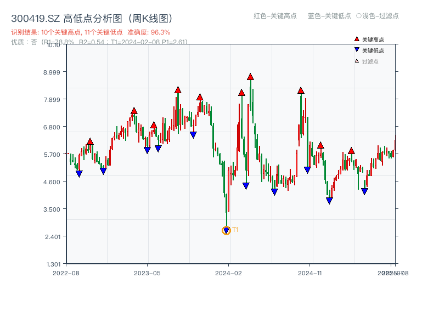Click the red triangle icon in the 关键高点 legend
The height and width of the screenshot is (329, 439).
(357, 39)
